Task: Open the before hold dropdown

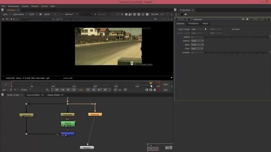Action: [197, 41]
